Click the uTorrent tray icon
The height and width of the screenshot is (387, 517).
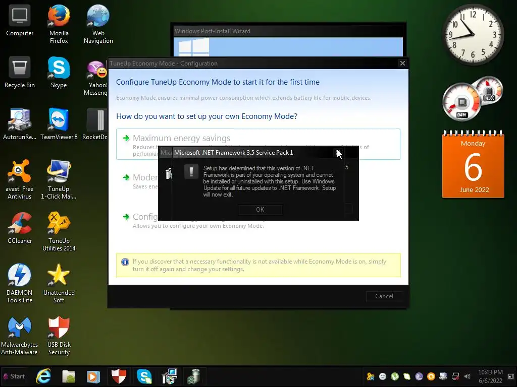point(395,376)
